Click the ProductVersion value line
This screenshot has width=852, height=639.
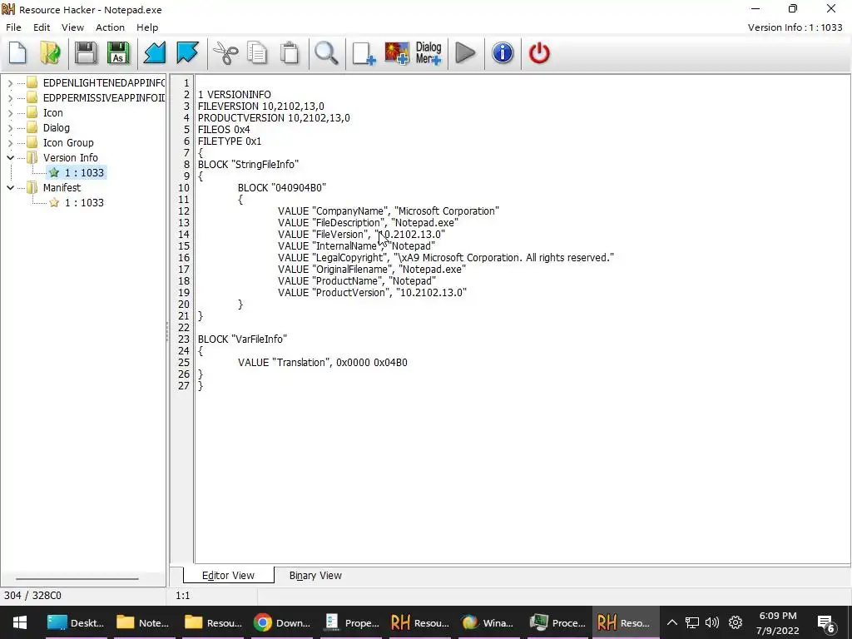pyautogui.click(x=372, y=292)
